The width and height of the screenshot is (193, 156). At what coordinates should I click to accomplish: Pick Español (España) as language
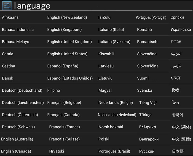pos(63,66)
